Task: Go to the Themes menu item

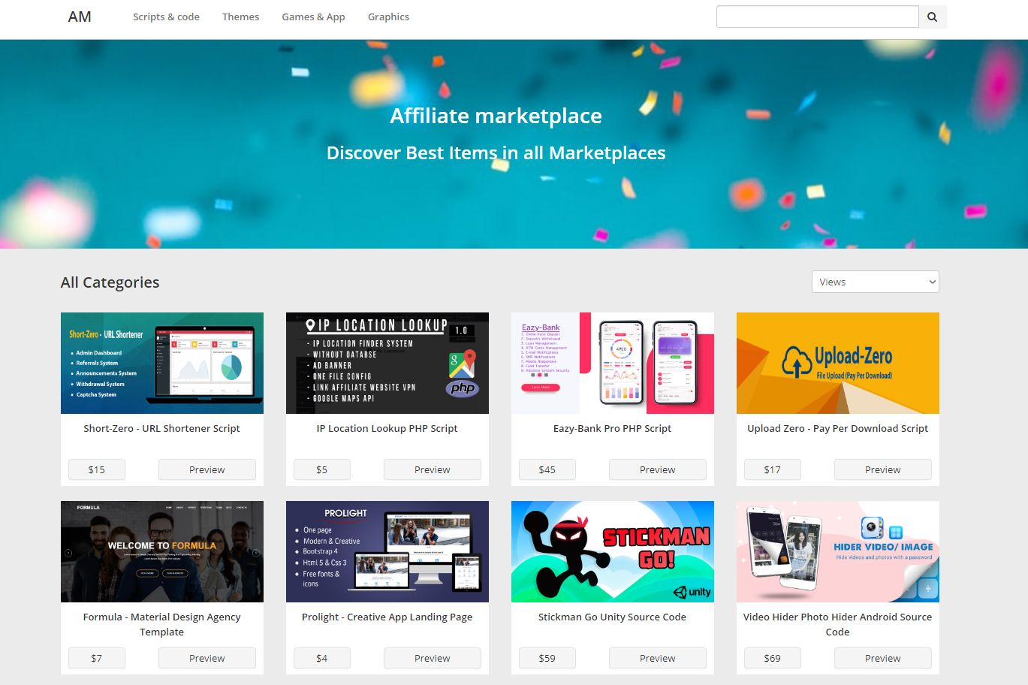Action: pos(240,17)
